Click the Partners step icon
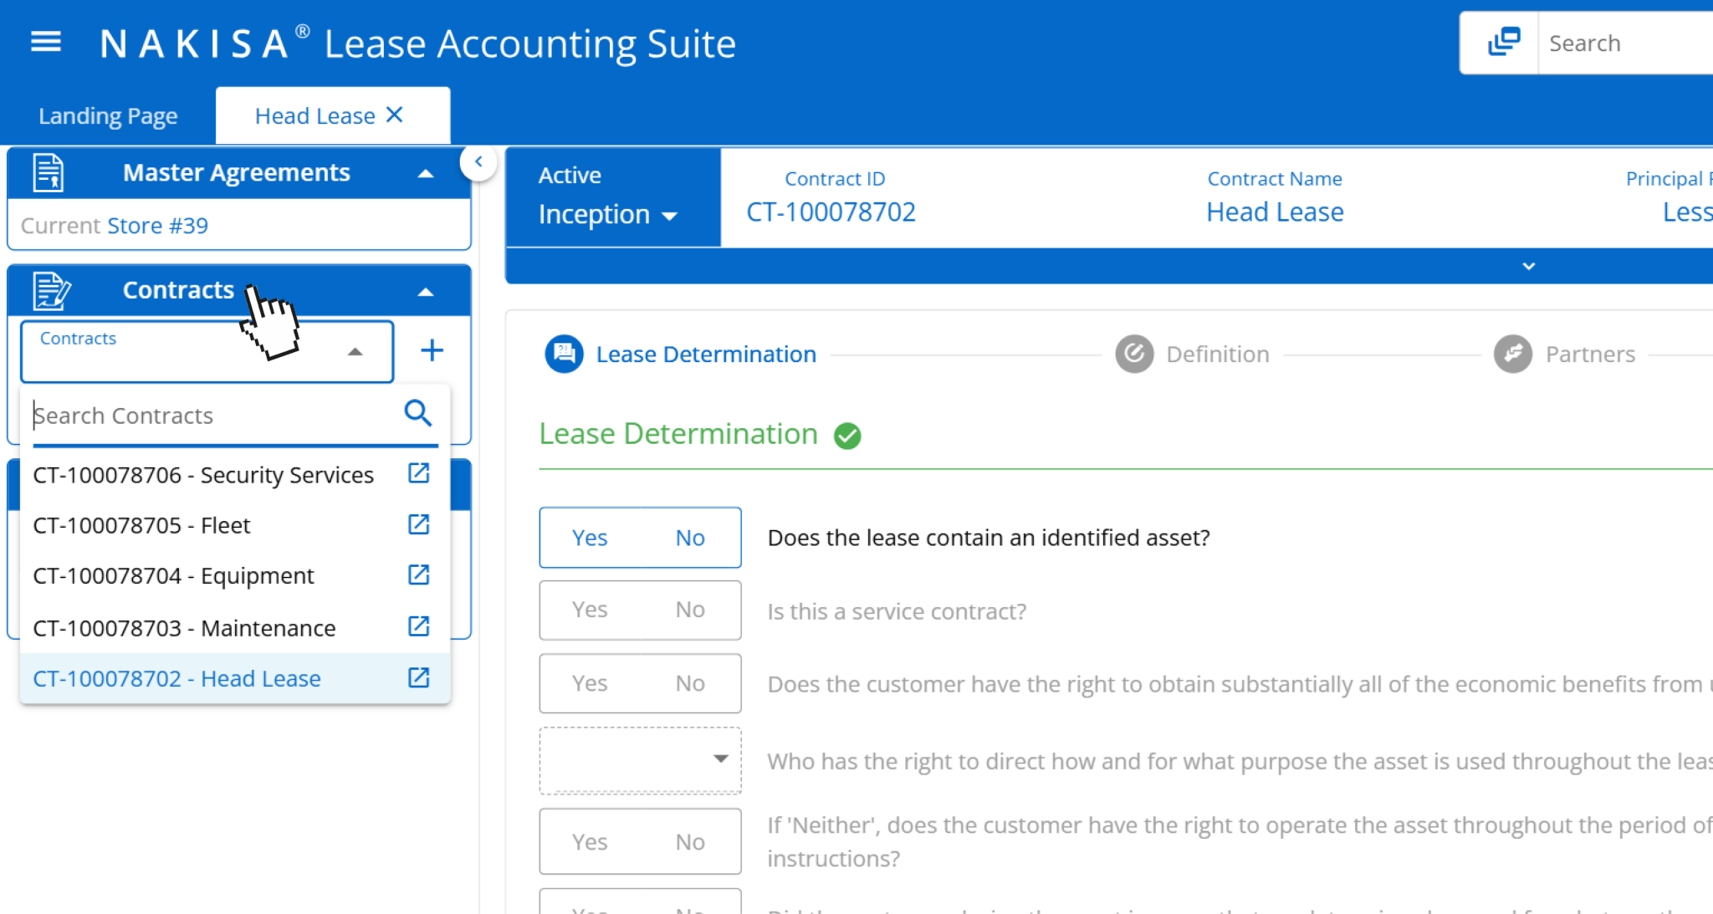 1512,354
